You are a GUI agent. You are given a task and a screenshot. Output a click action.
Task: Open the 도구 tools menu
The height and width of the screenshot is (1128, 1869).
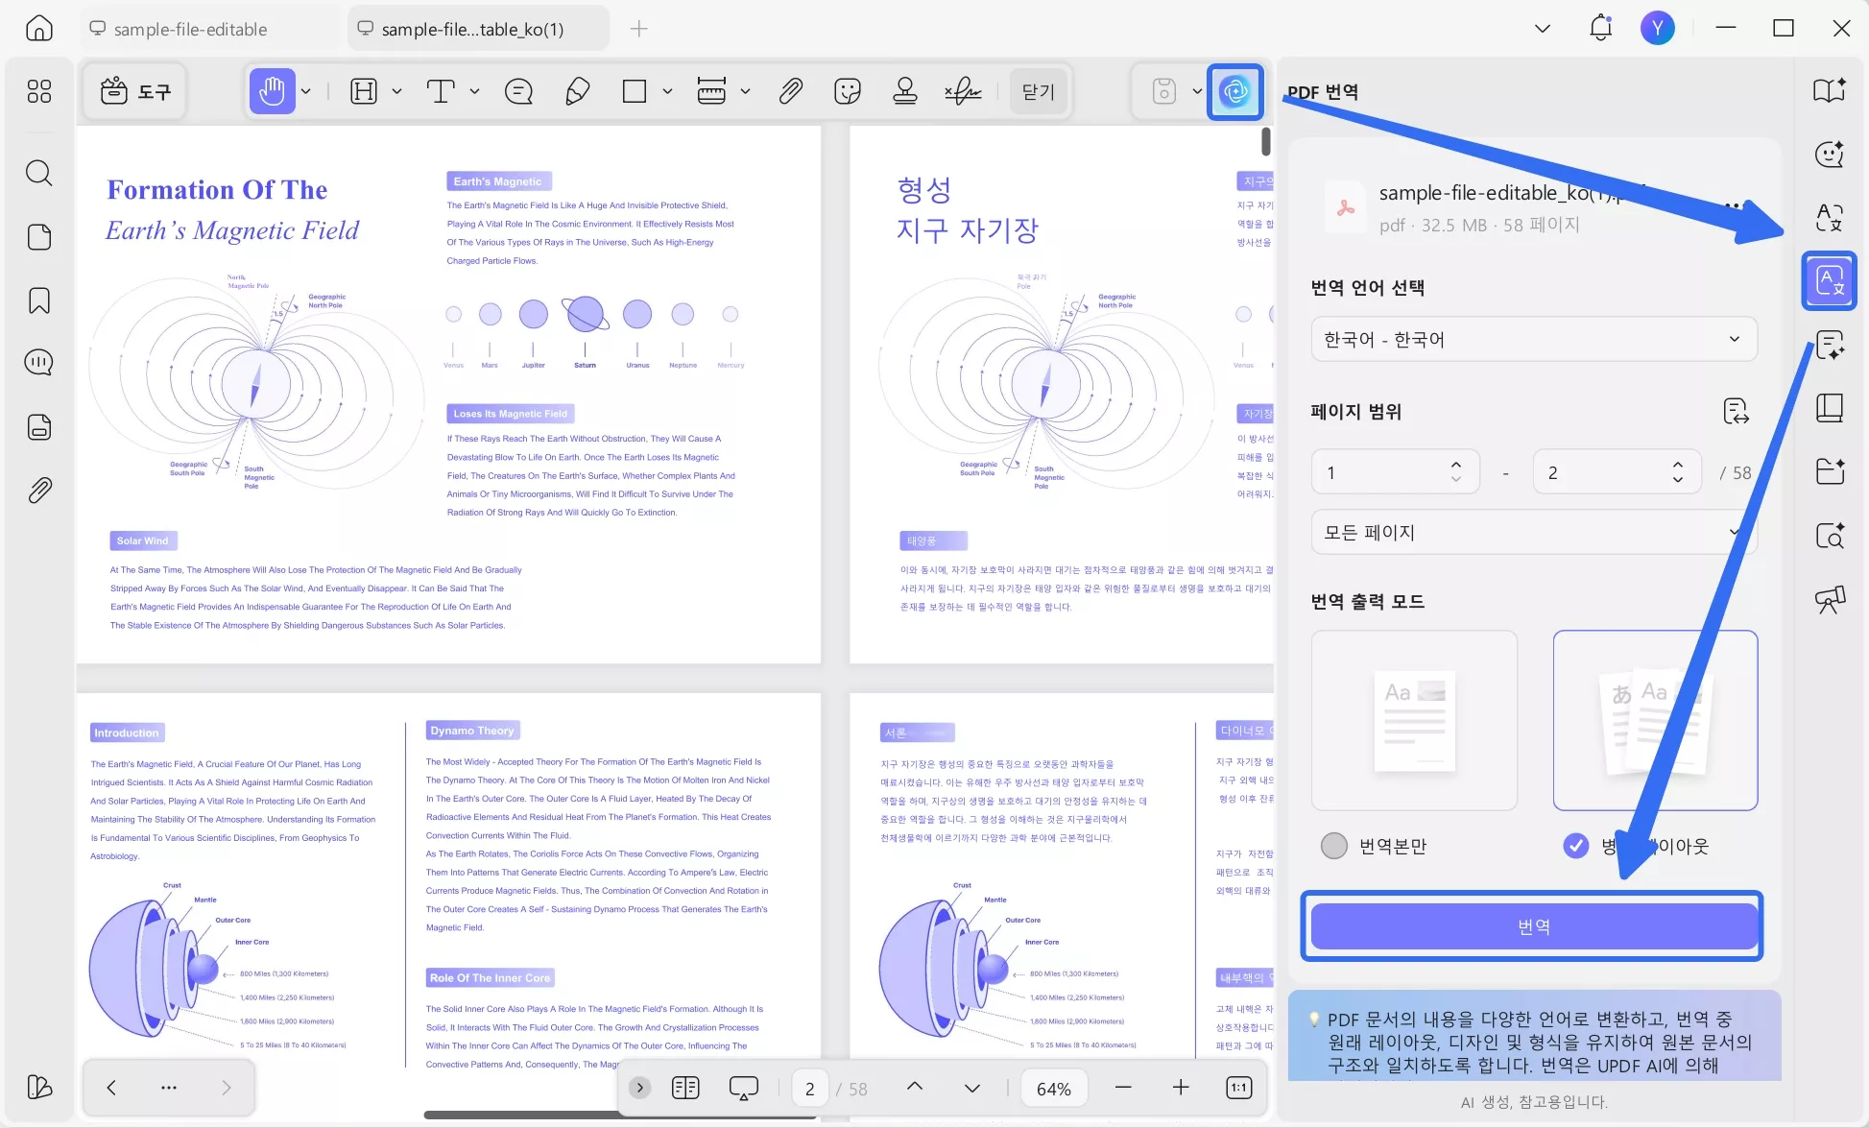(x=135, y=91)
